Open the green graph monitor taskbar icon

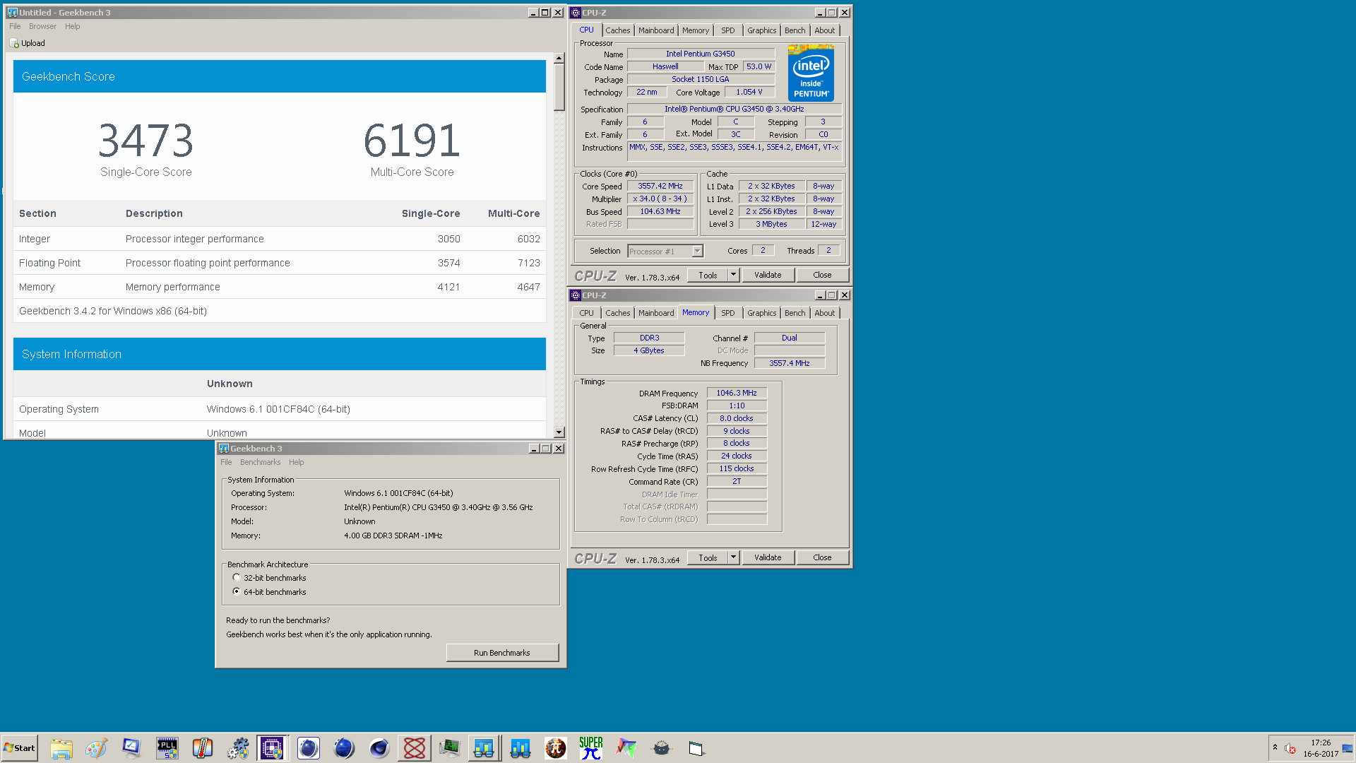(450, 748)
